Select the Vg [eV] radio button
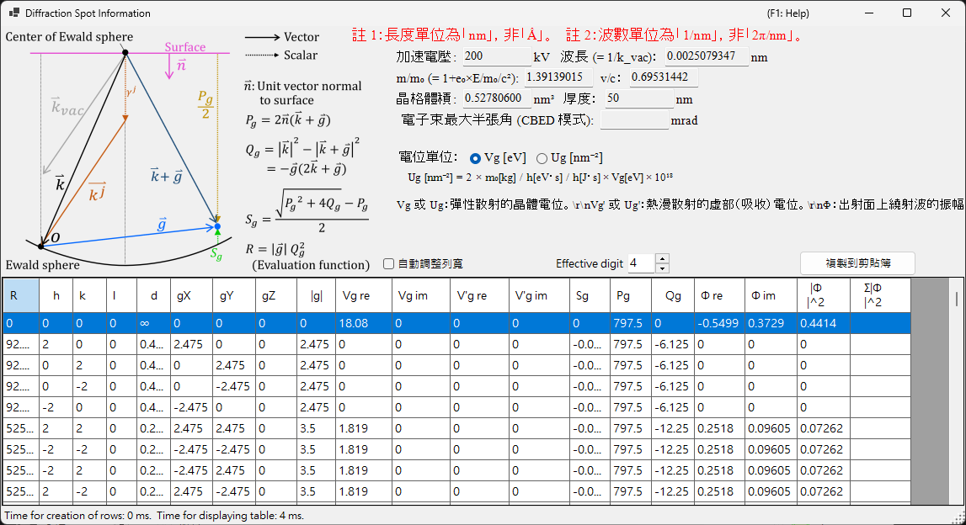966x525 pixels. pos(475,158)
